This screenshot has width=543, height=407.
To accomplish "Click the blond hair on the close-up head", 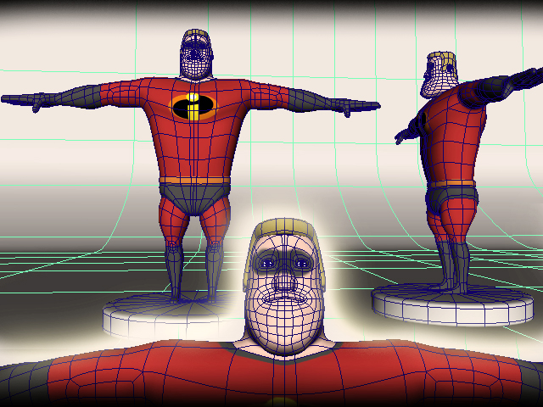I will 284,227.
